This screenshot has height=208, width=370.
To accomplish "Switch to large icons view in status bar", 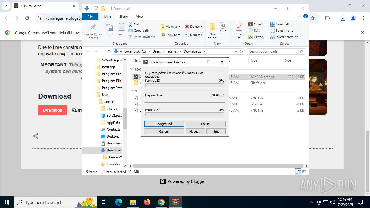I will pos(304,172).
